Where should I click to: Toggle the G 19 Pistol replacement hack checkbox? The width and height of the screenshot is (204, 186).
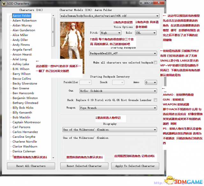point(156,100)
